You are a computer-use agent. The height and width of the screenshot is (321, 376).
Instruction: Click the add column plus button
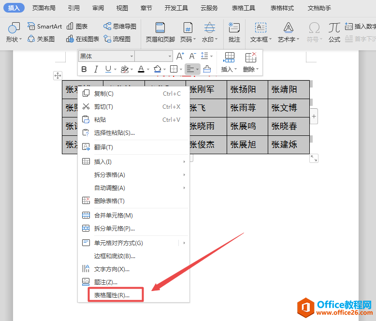314,117
